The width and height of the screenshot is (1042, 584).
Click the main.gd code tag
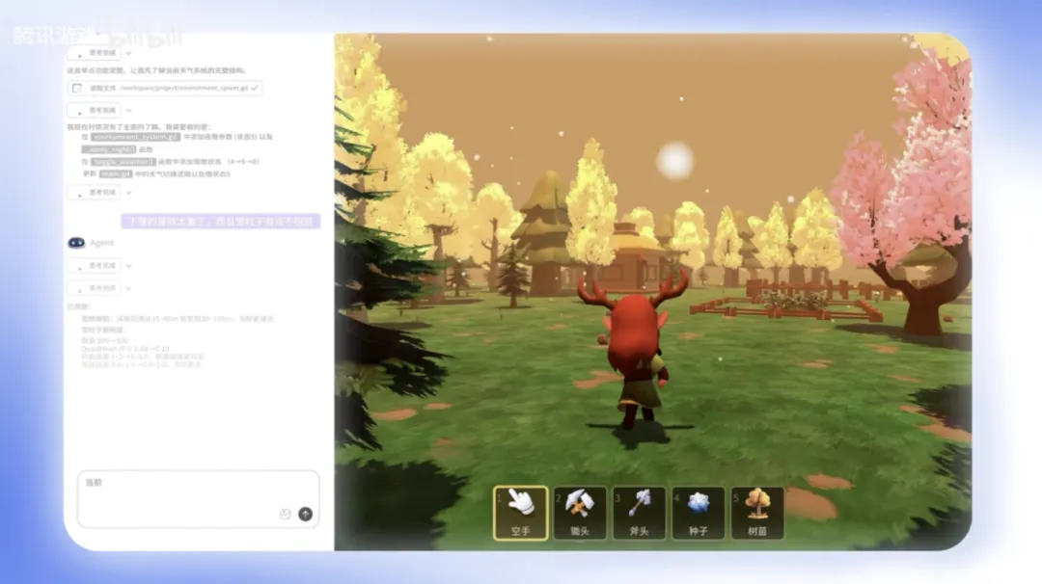click(116, 173)
